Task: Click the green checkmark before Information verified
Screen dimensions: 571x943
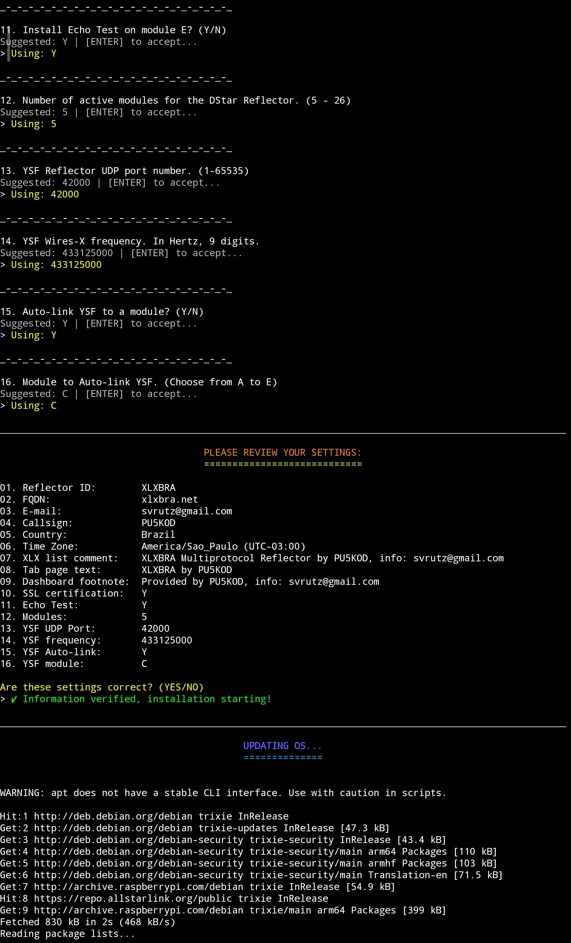Action: 14,699
